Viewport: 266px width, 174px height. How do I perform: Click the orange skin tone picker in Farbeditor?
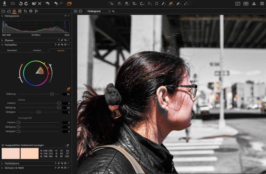[x=68, y=89]
